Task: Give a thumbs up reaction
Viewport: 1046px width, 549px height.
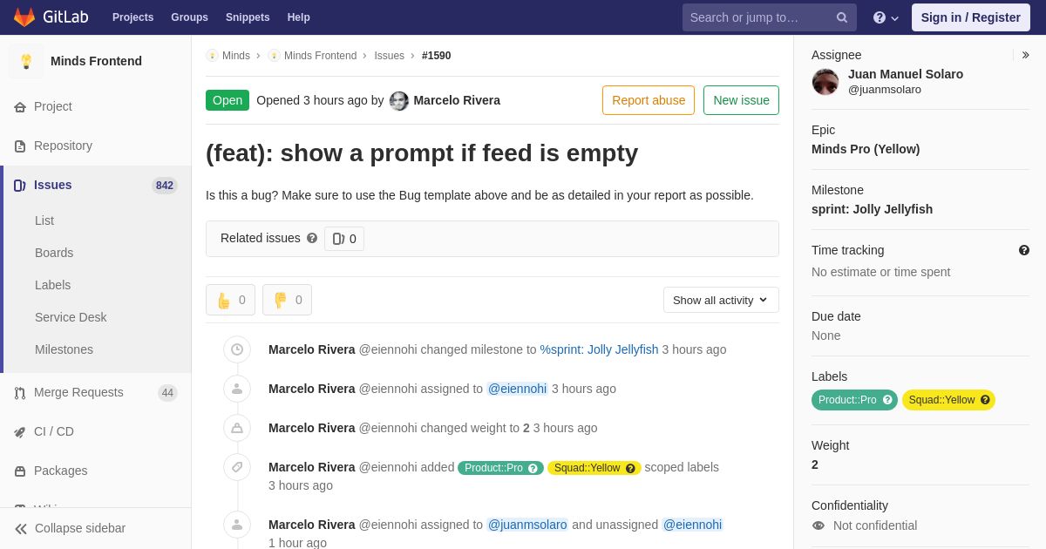Action: [230, 300]
